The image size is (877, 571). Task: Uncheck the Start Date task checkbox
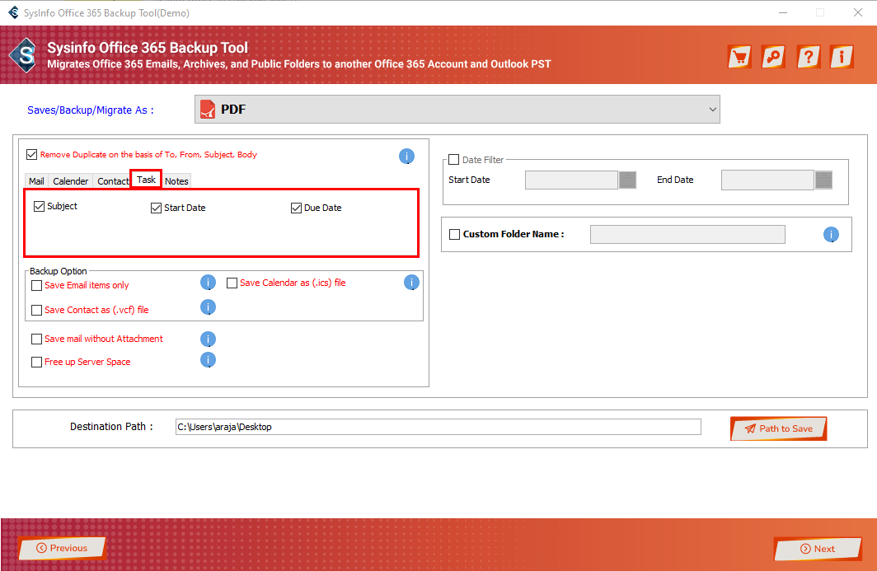[x=156, y=208]
